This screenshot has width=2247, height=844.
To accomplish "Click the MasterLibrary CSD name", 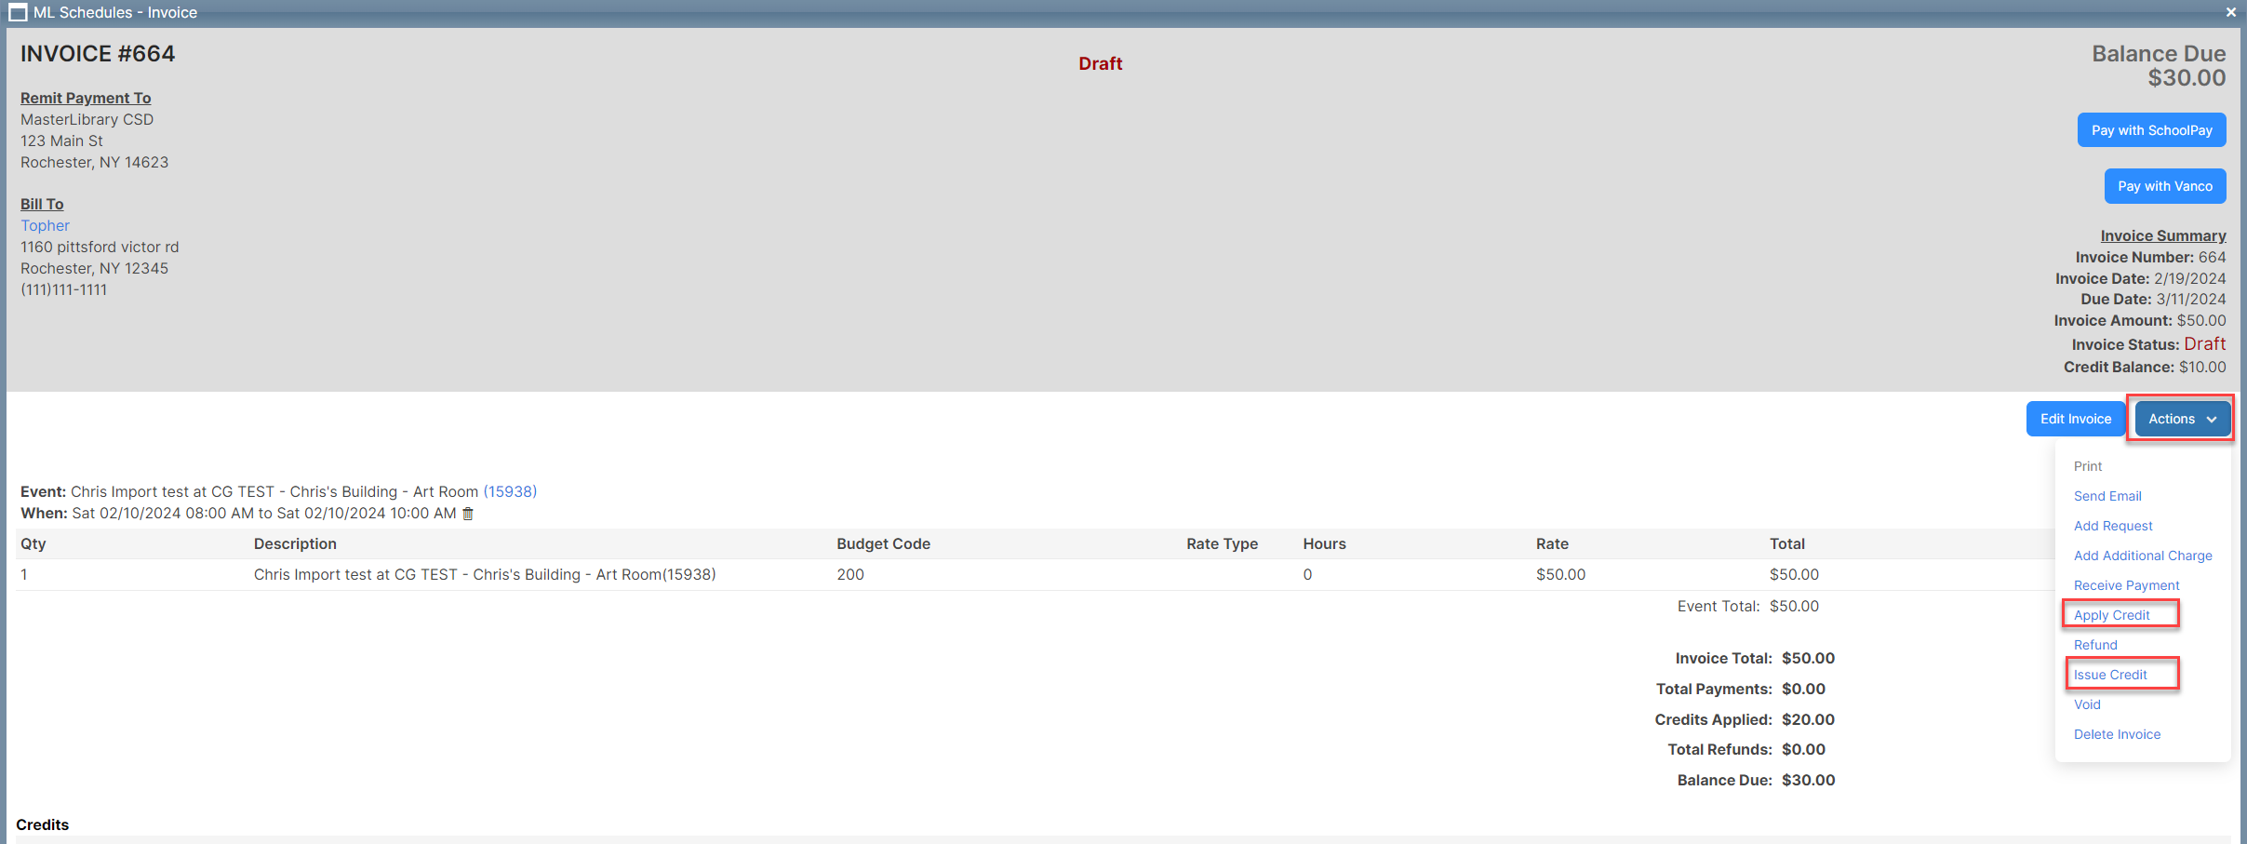I will pyautogui.click(x=87, y=119).
